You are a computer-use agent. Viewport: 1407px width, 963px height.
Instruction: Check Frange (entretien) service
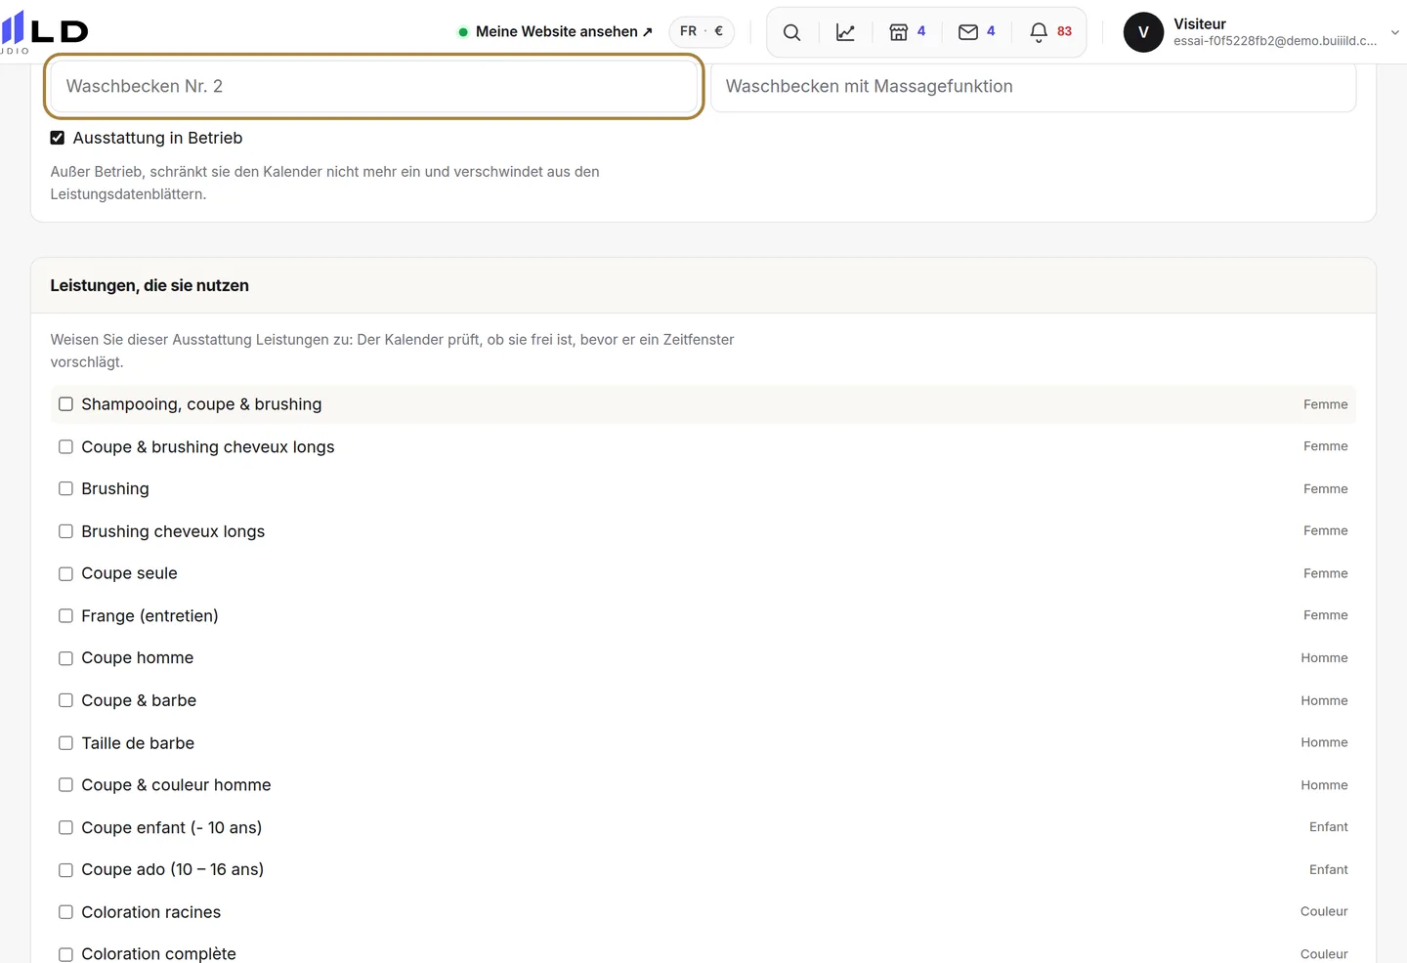65,615
